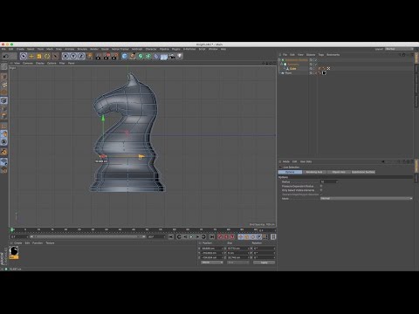Add a Camera object
The width and height of the screenshot is (419, 314).
172,56
